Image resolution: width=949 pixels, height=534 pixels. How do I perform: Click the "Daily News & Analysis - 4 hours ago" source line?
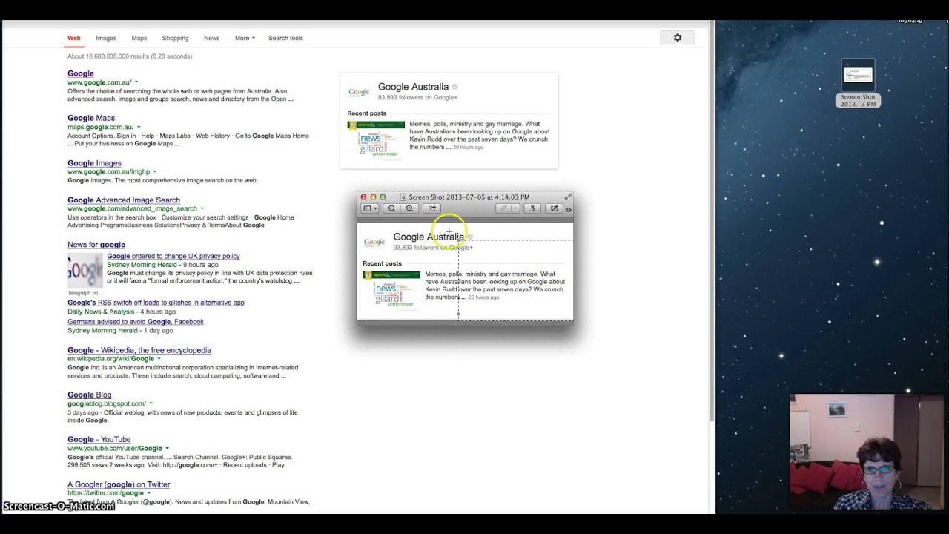click(123, 312)
